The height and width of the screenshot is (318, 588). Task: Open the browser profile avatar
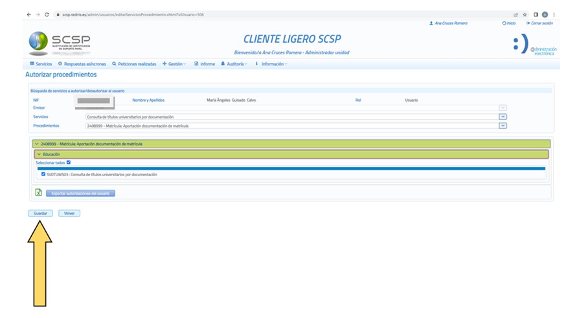pos(545,15)
